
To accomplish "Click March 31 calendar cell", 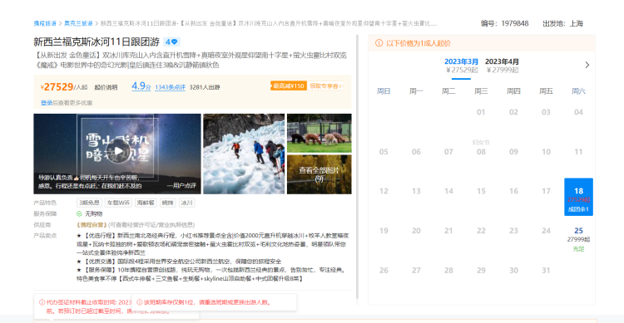I will pos(546,270).
